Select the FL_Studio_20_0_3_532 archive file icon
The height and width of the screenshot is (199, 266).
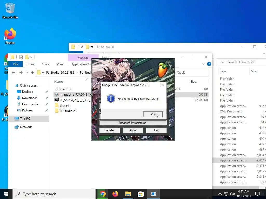(57, 100)
